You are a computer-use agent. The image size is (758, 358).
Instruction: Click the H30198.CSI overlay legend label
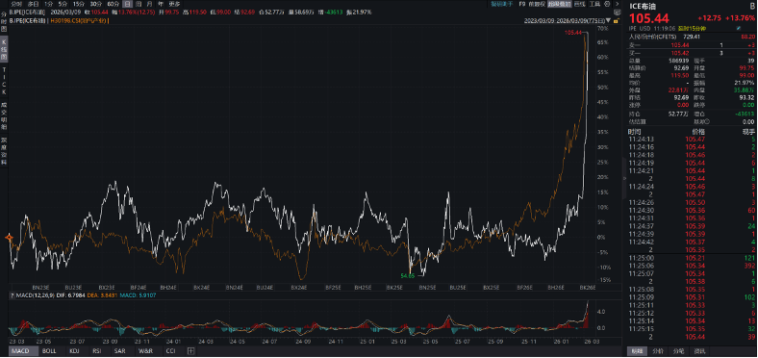pos(79,21)
